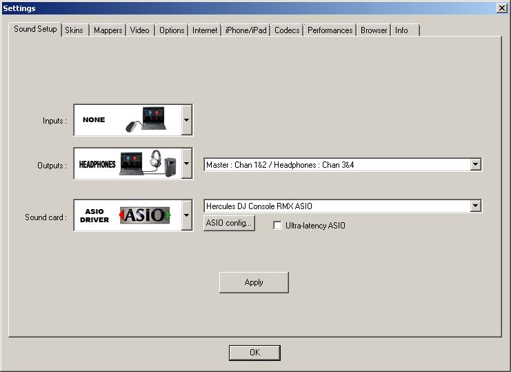Open the Hercules DJ Console RMX ASIO dropdown
Viewport: 511px width, 372px height.
pyautogui.click(x=474, y=206)
